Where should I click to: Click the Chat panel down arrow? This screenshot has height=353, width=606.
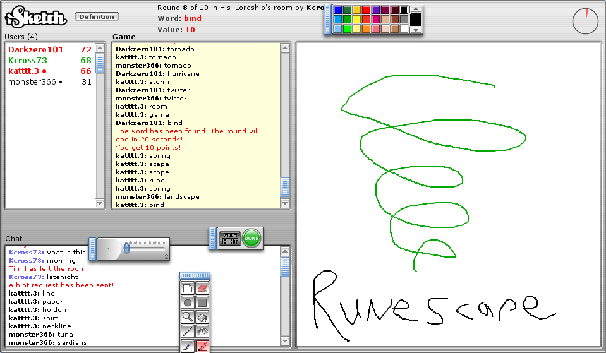(x=285, y=341)
